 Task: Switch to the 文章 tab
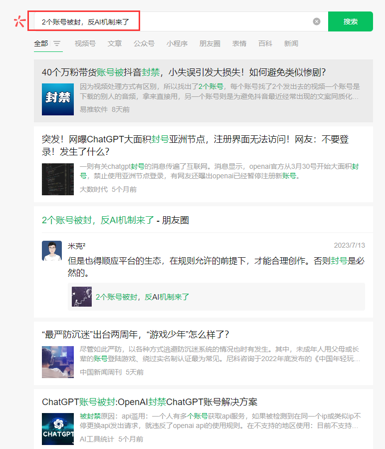tap(114, 43)
